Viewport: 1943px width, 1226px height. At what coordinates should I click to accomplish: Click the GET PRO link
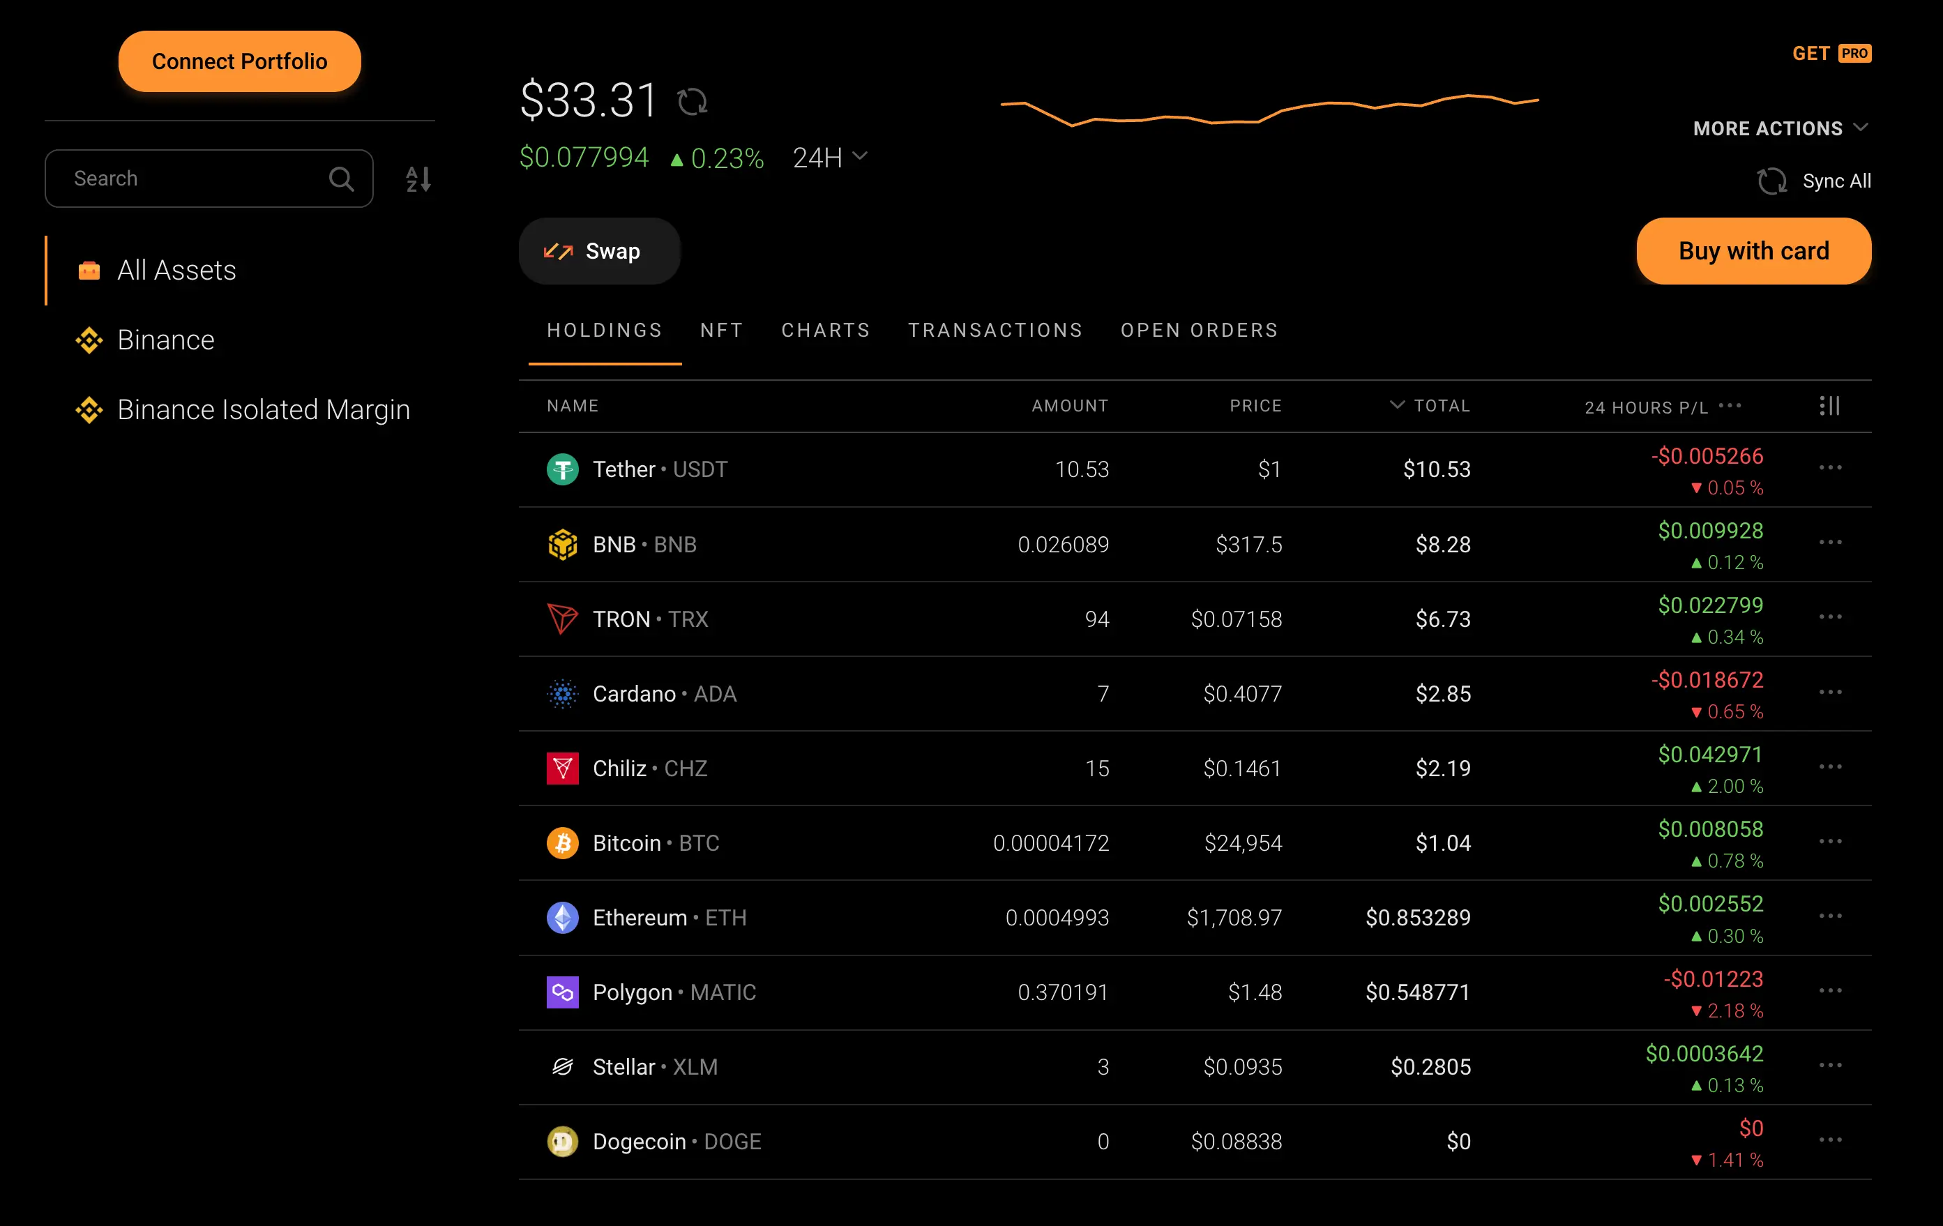(x=1831, y=53)
